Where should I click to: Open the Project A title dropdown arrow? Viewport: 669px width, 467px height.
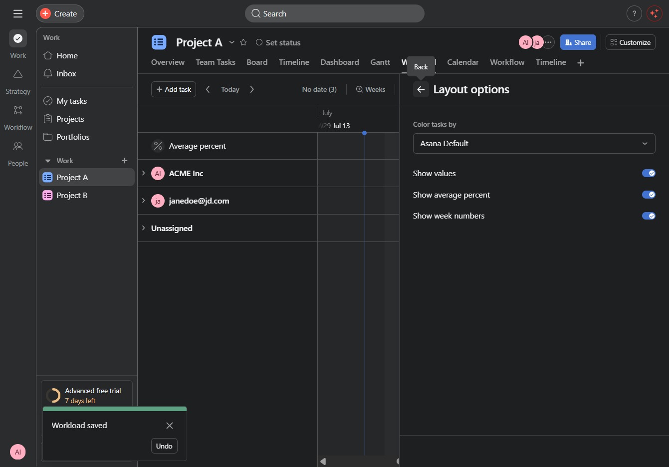pyautogui.click(x=232, y=42)
